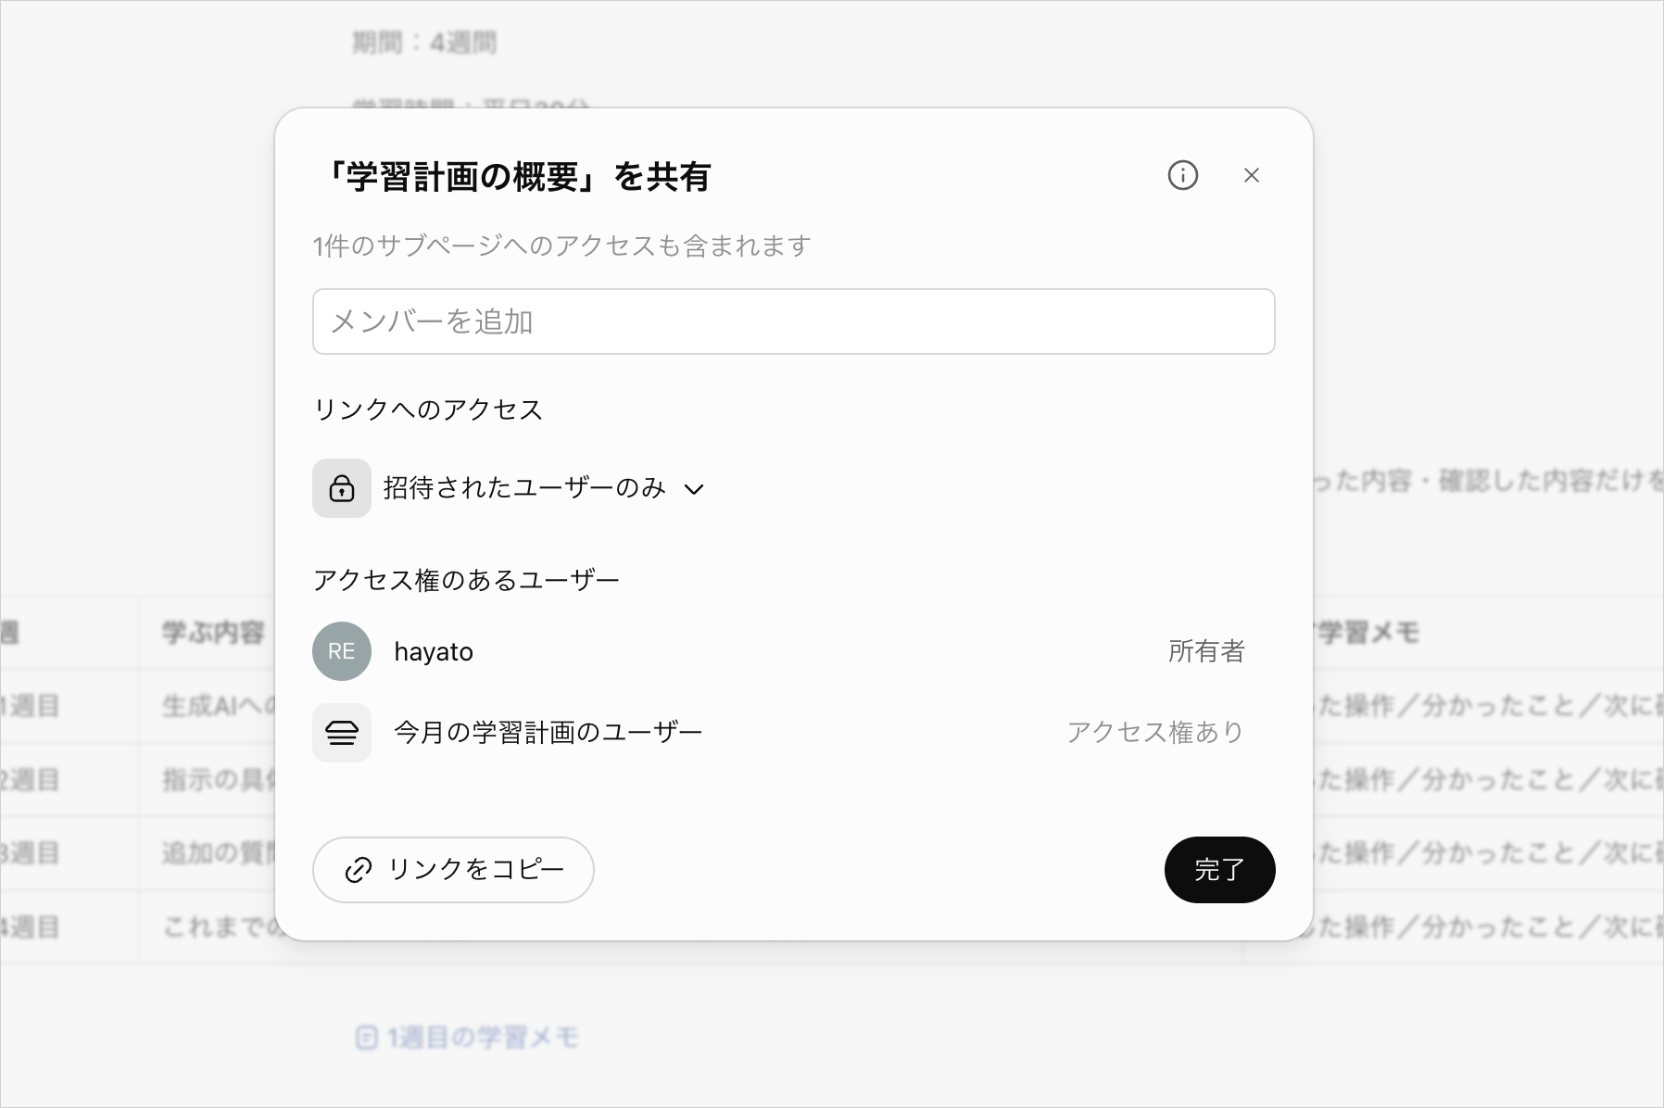Click the lock icon beside link access
The height and width of the screenshot is (1108, 1664).
pos(342,488)
